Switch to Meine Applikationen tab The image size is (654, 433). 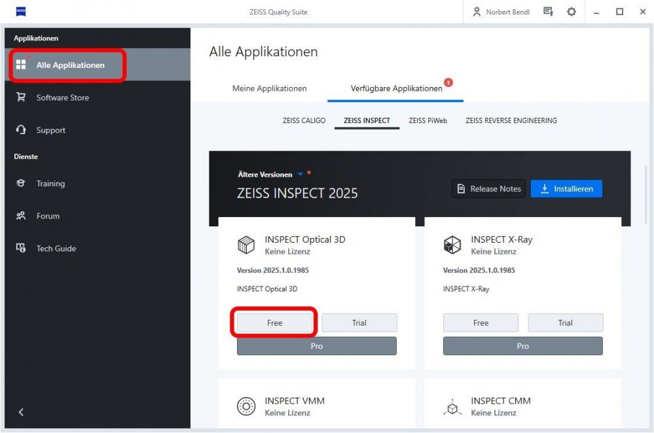click(270, 88)
